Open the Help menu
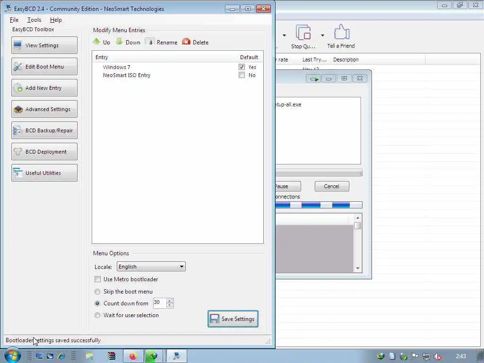This screenshot has width=484, height=363. click(56, 20)
